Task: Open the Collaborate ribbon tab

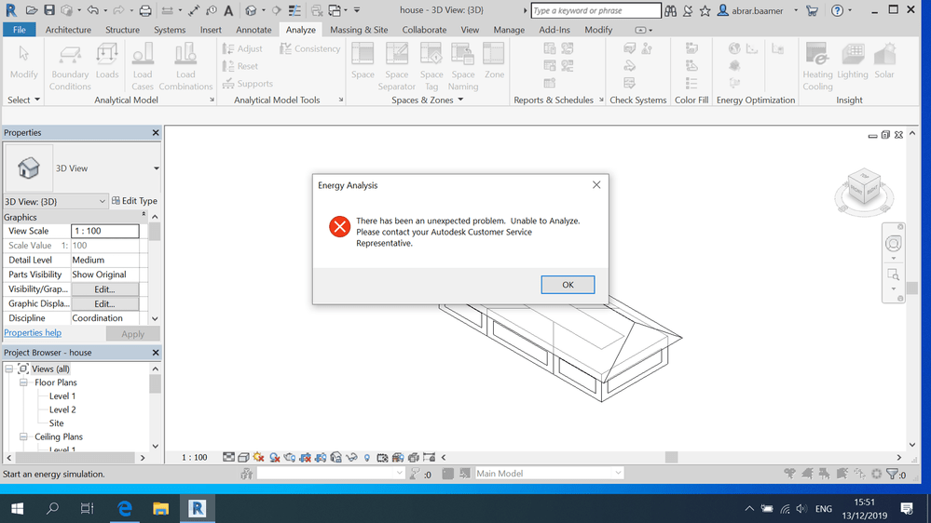Action: click(x=424, y=30)
